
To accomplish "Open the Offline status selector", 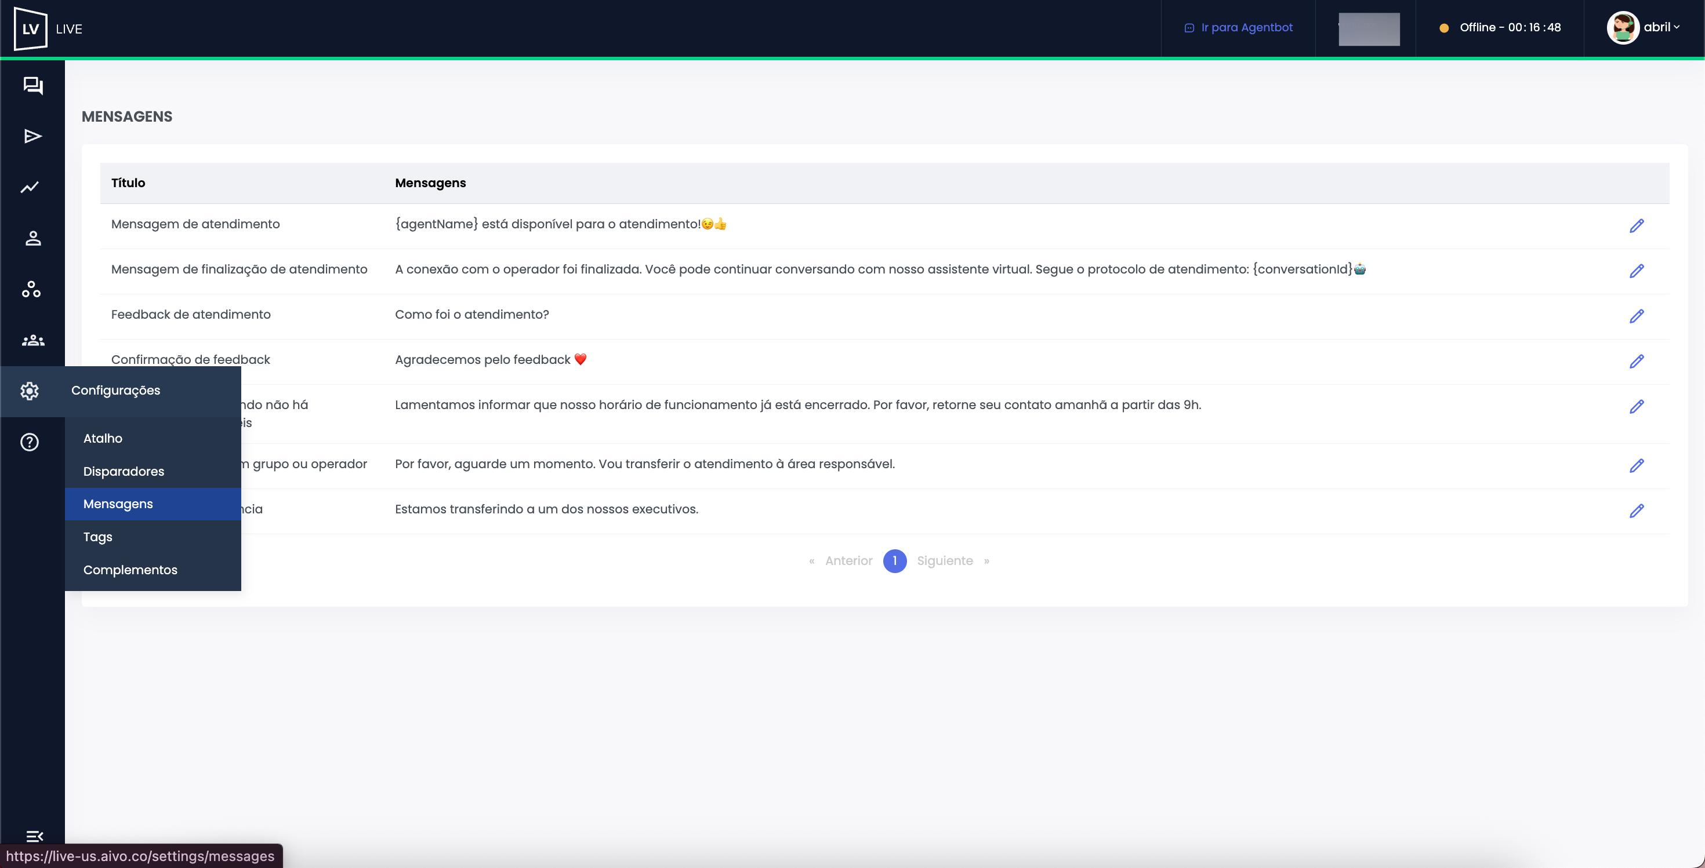I will point(1501,28).
